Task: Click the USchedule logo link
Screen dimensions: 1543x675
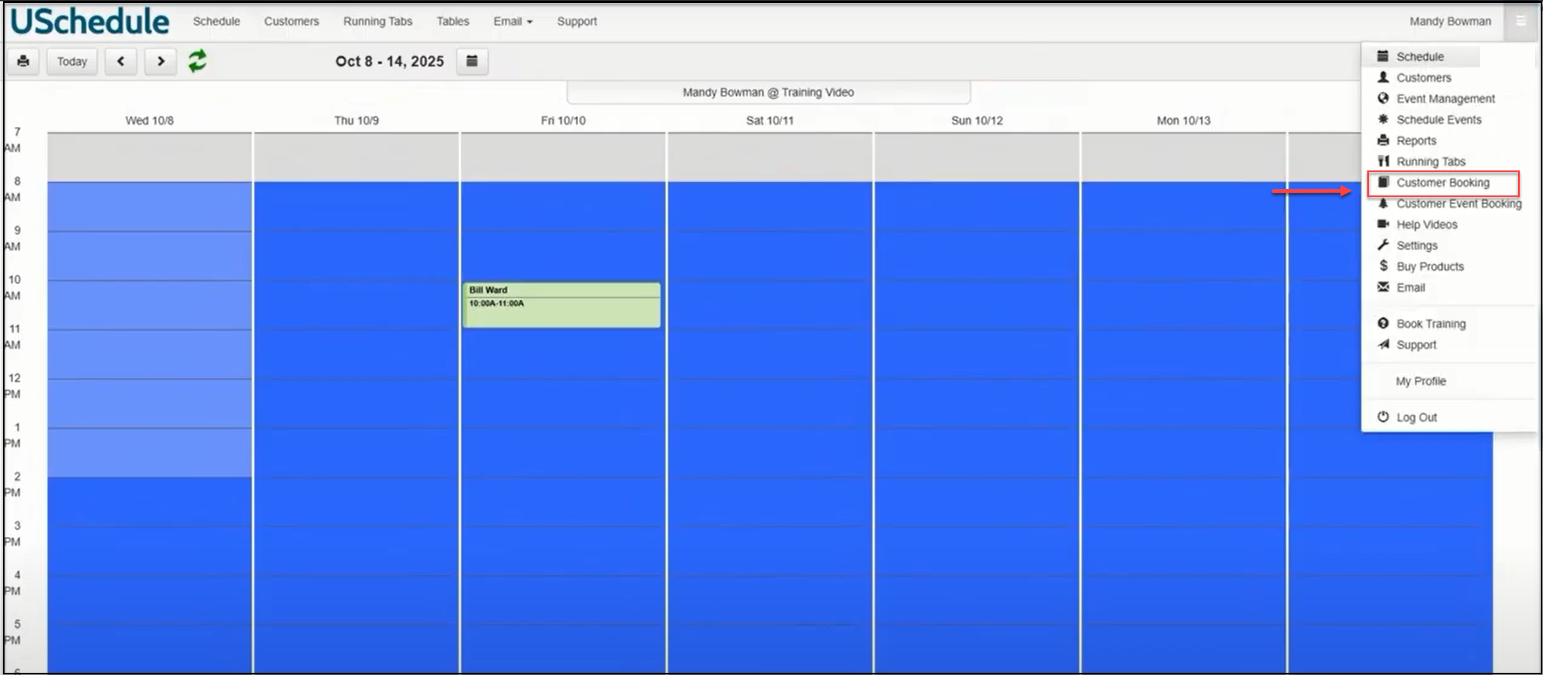Action: point(90,22)
